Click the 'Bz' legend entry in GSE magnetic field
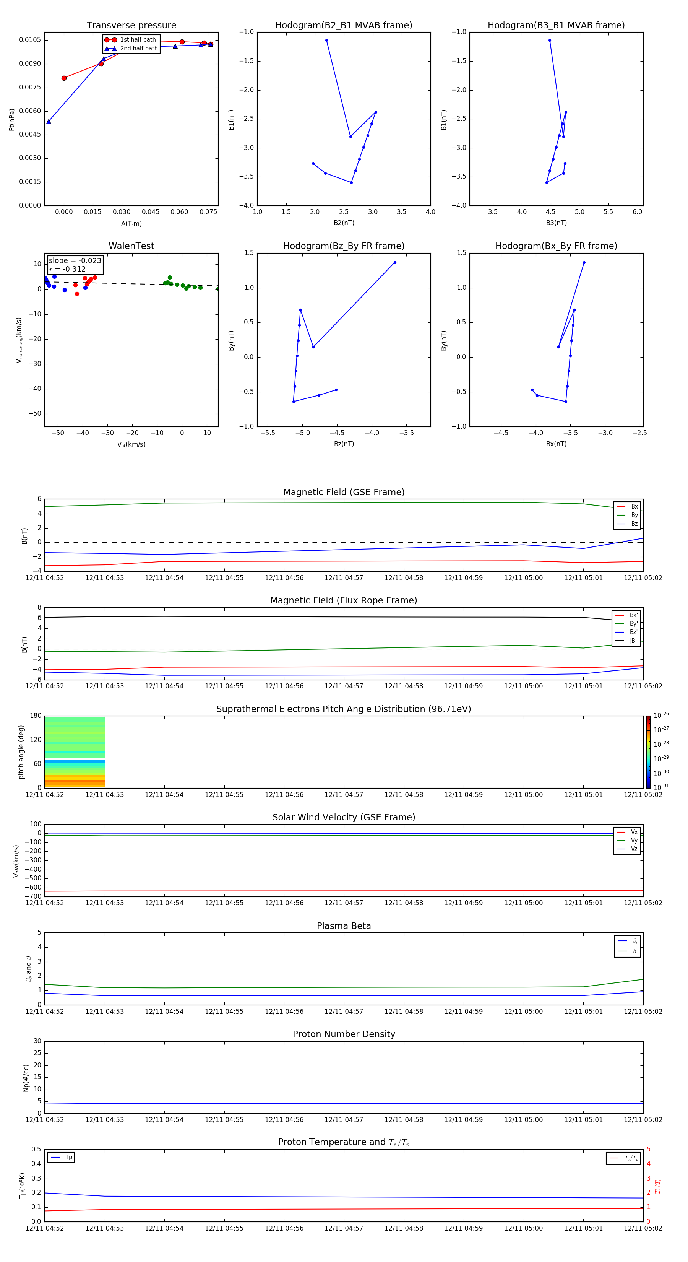Screen dimensions: 688x1262 (x=627, y=524)
